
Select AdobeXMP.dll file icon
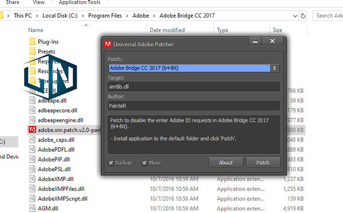33,179
